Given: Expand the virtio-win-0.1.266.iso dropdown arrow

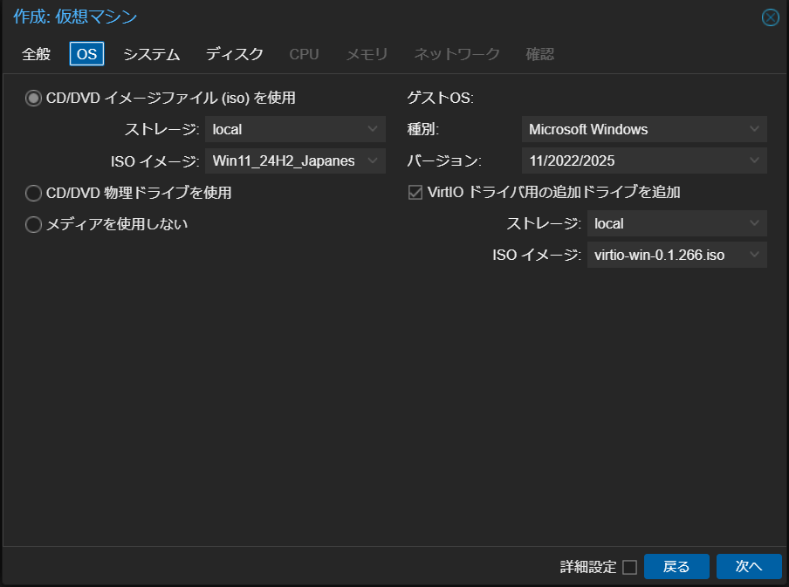Looking at the screenshot, I should point(754,255).
